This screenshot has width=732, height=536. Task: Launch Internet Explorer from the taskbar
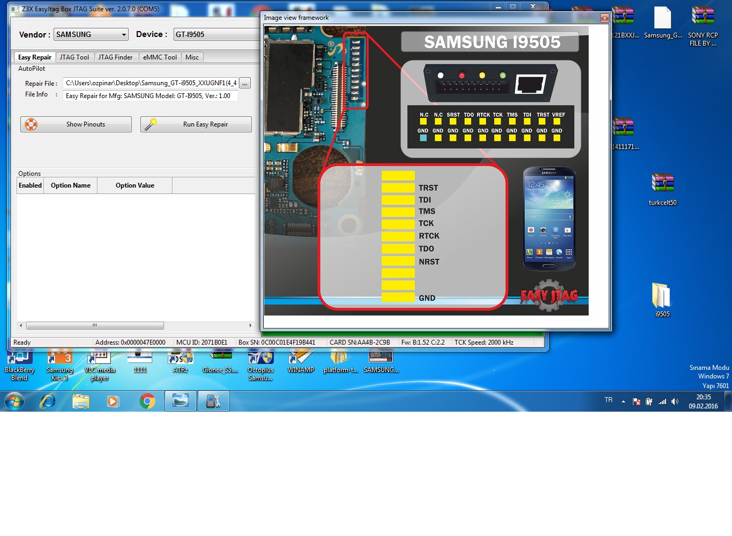click(48, 401)
